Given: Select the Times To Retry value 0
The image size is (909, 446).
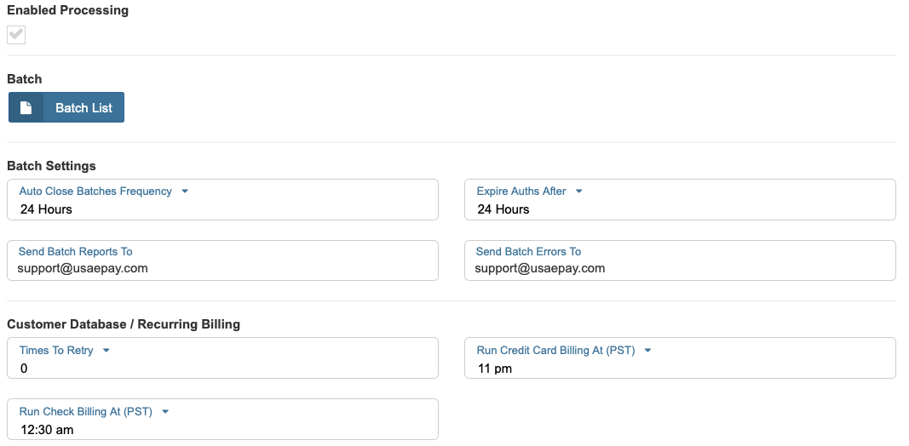Looking at the screenshot, I should (222, 369).
